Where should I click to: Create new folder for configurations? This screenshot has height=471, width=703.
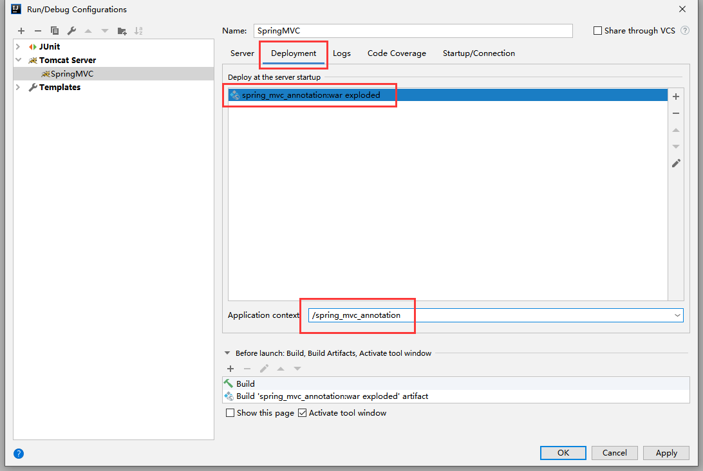[122, 31]
